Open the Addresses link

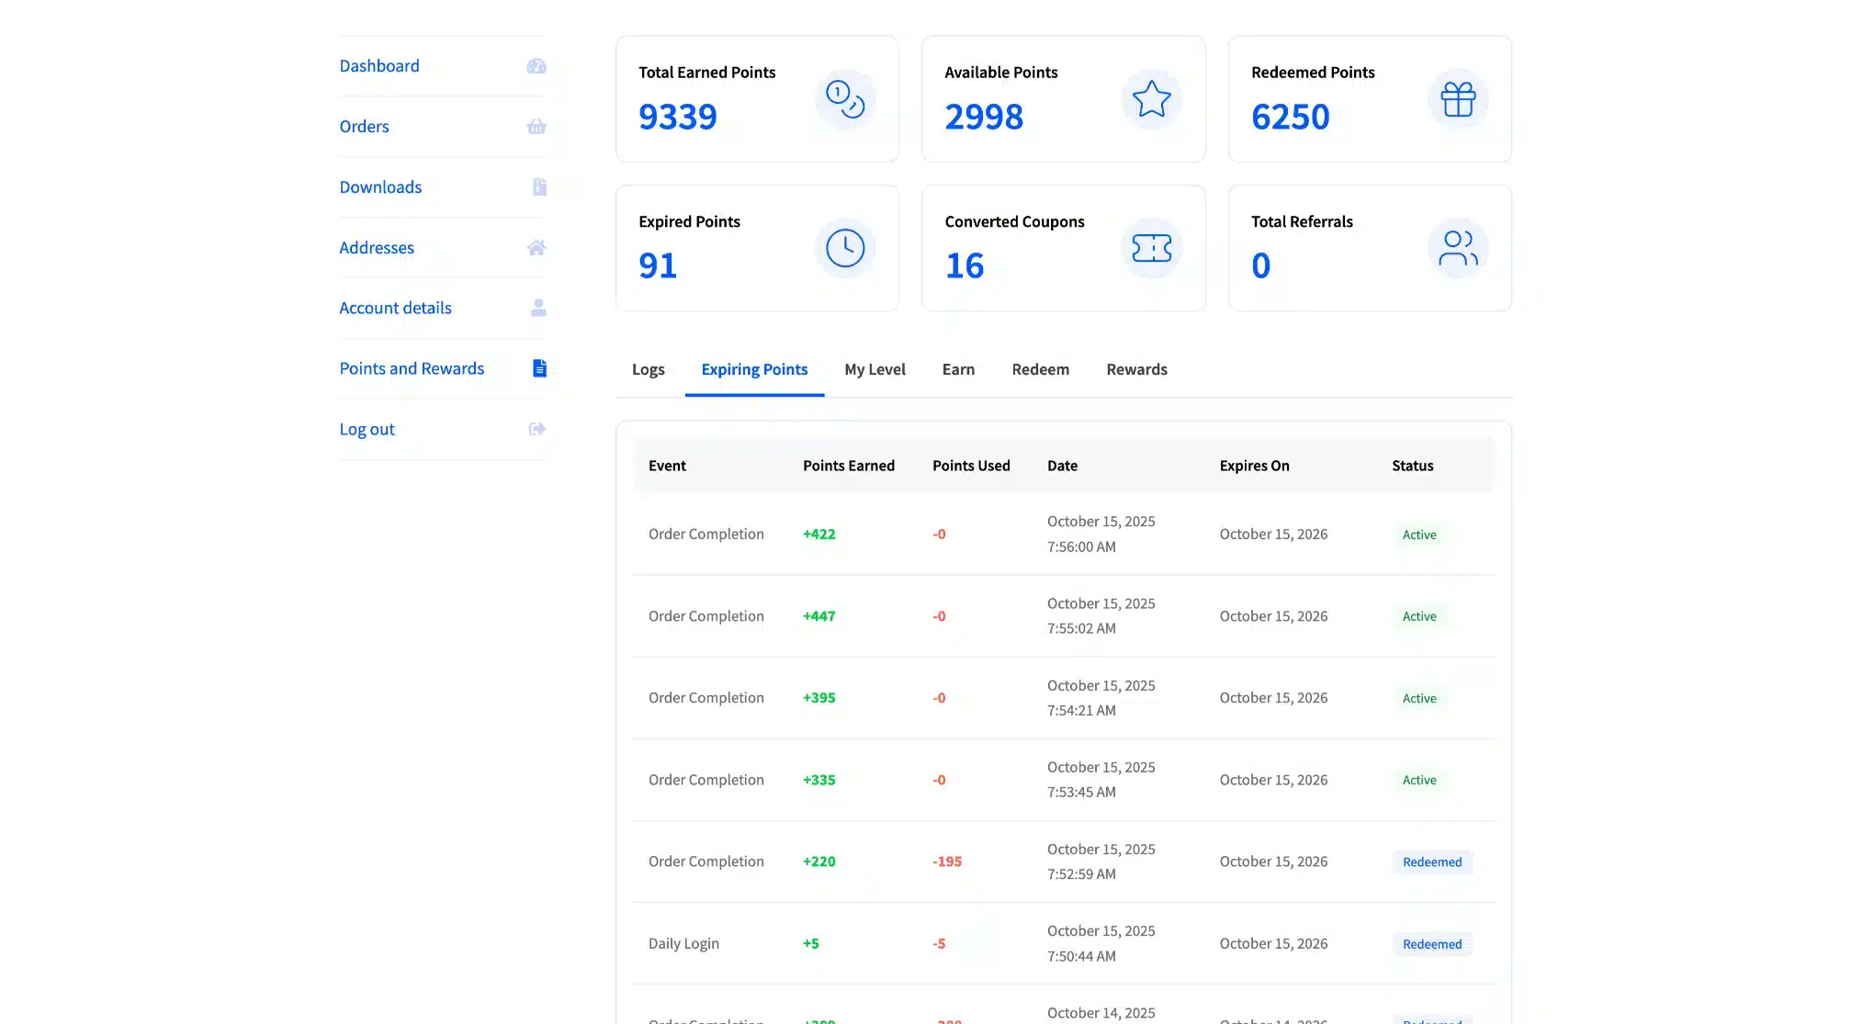pos(377,248)
